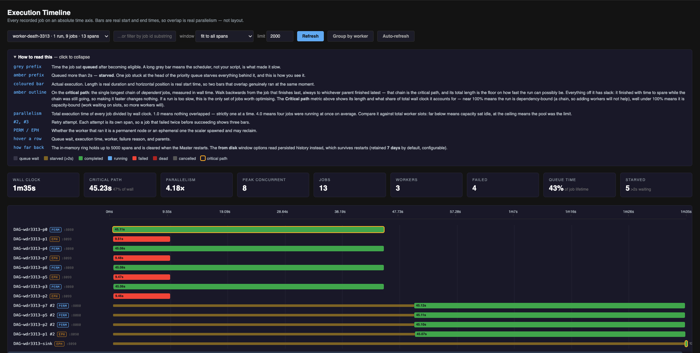Image resolution: width=700 pixels, height=353 pixels.
Task: Click the failed legend red swatch
Action: pos(134,158)
